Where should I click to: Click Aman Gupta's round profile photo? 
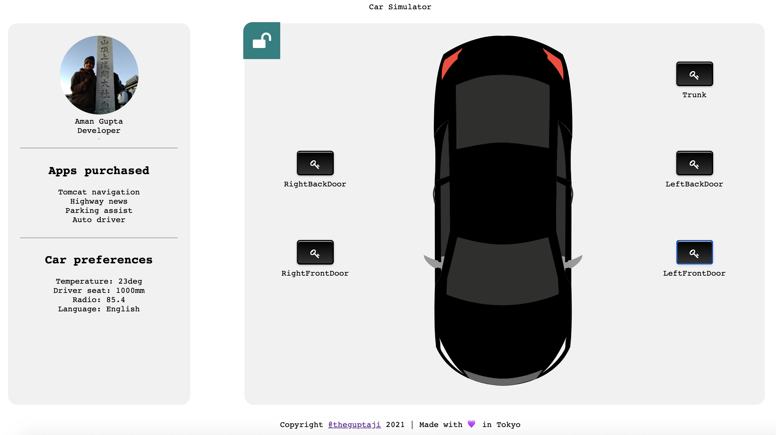click(x=99, y=75)
